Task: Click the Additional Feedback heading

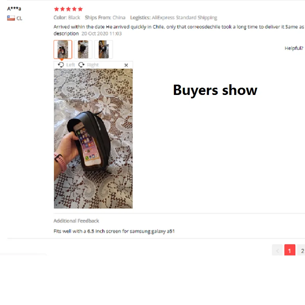Action: (x=76, y=221)
